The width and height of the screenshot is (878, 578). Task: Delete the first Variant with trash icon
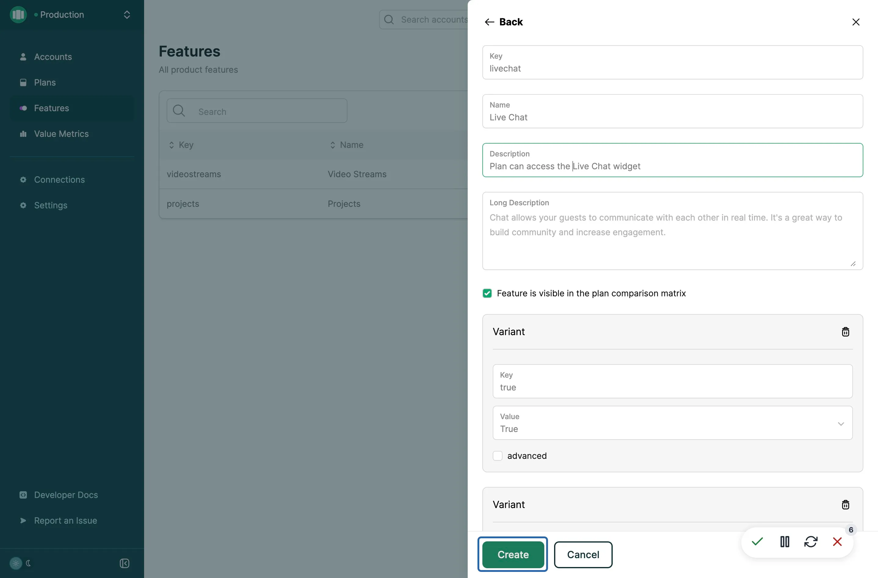tap(845, 332)
